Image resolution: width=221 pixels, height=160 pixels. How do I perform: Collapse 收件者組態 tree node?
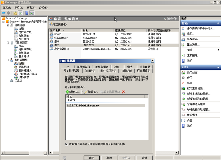pyautogui.click(x=8, y=60)
